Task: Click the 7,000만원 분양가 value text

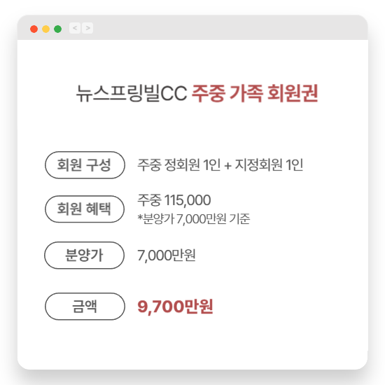Action: [x=167, y=255]
